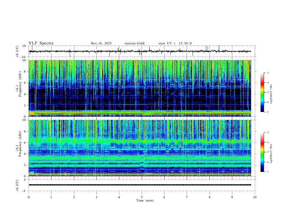287x221 pixels.
Task: Click the time axis tick label '7'
Action: click(187, 197)
